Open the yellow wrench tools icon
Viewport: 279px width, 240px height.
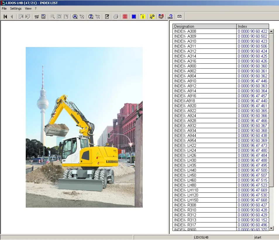[152, 17]
